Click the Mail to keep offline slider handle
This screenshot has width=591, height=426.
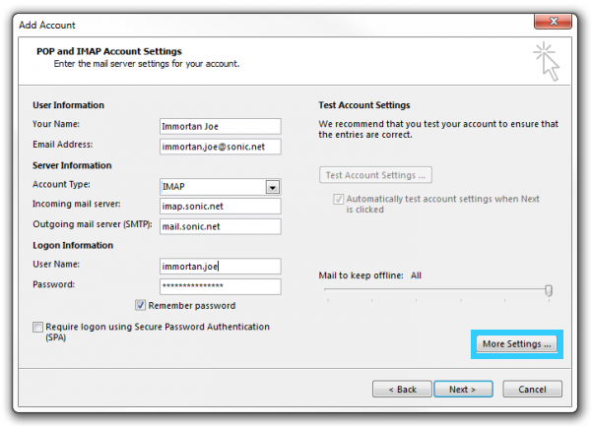[549, 290]
